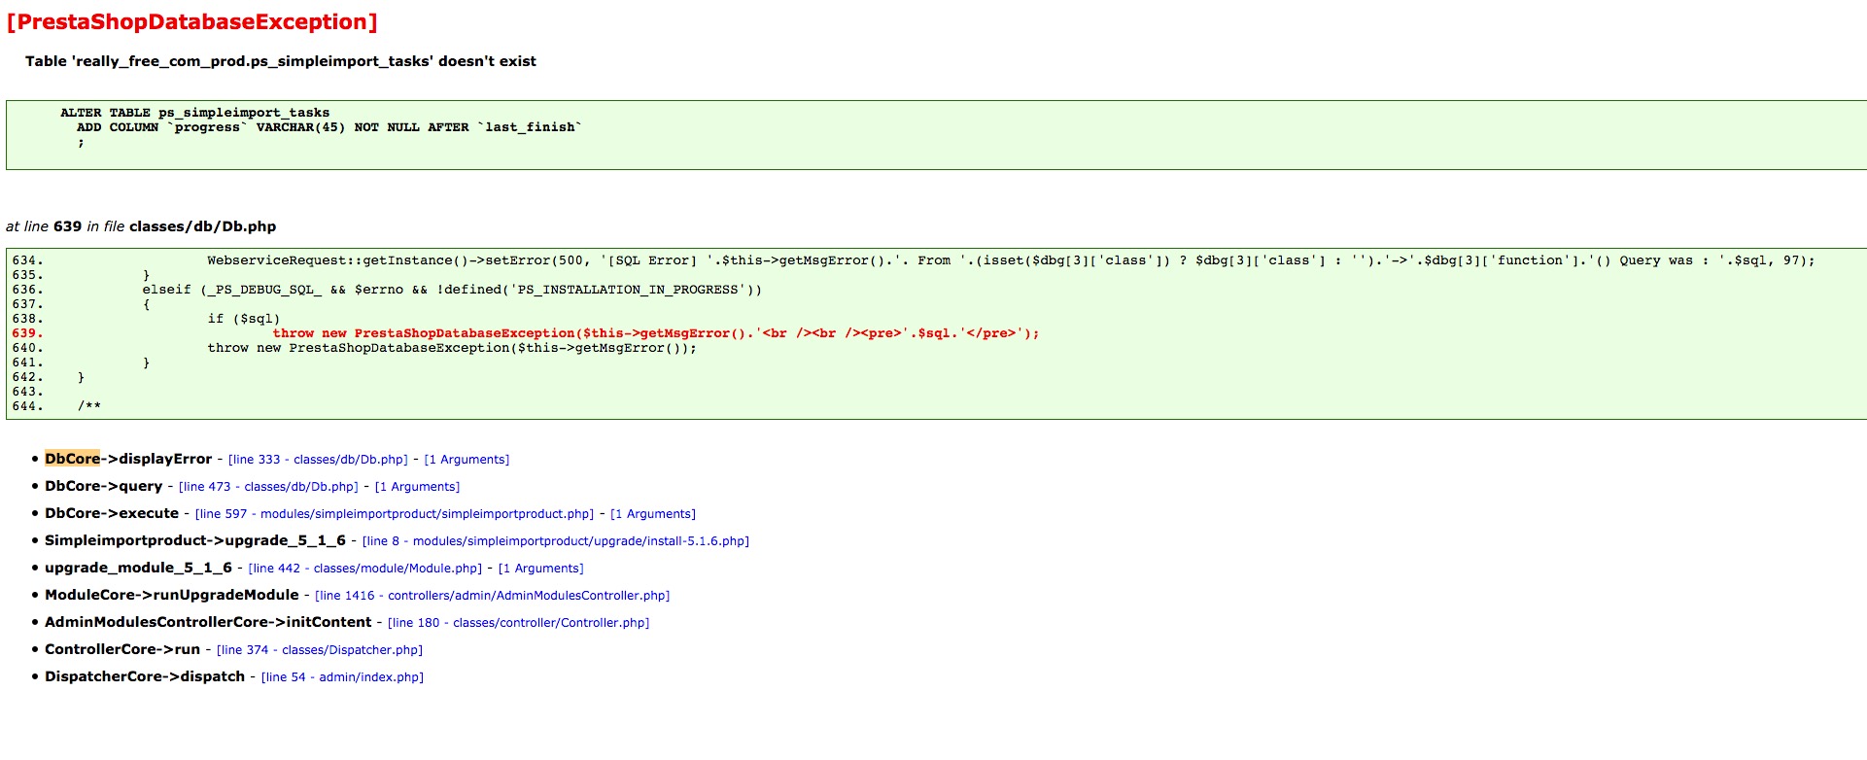Open the simpleimportproduct.php line 597 reference
This screenshot has width=1867, height=760.
(395, 514)
